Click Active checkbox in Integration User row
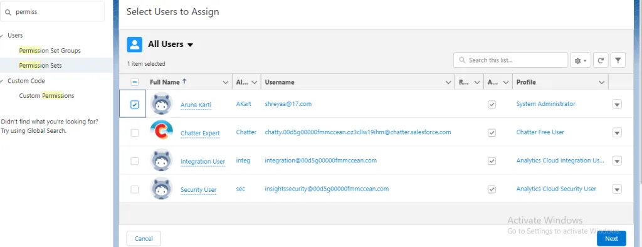 coord(492,161)
